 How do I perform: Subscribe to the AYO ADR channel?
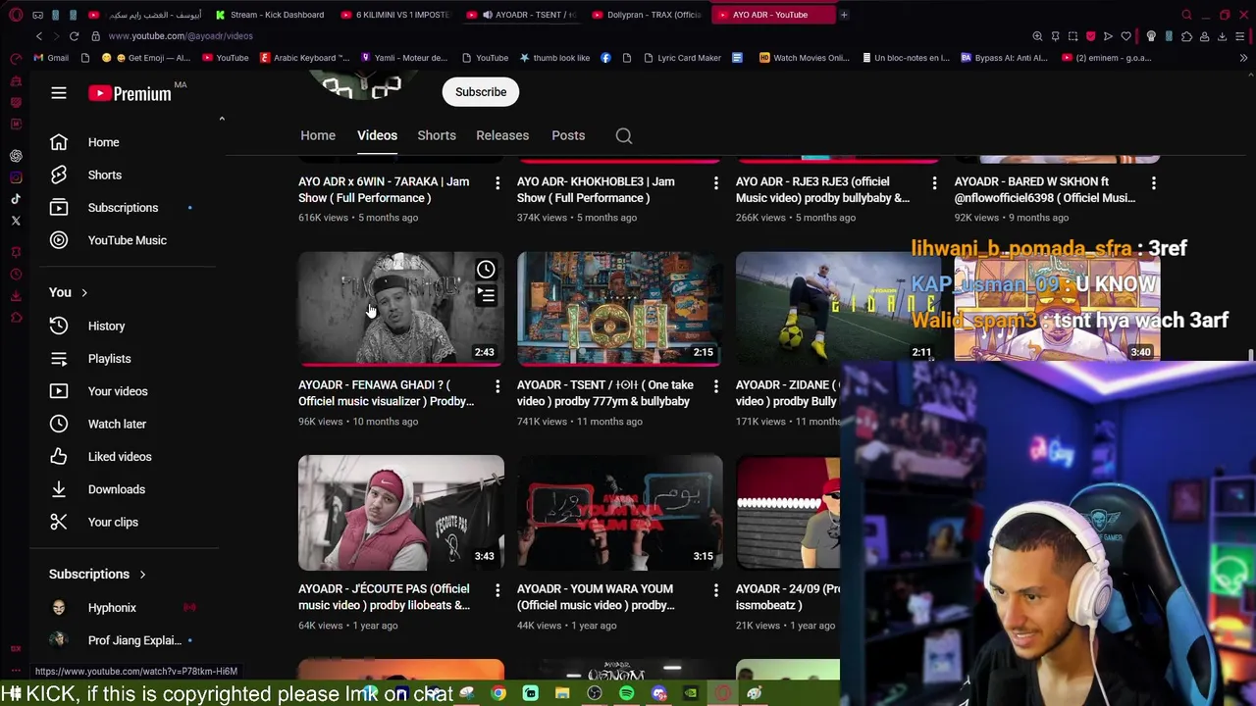(x=481, y=92)
